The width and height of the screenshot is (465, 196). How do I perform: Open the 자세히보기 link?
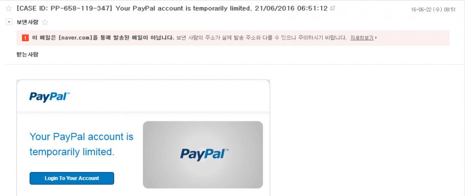pyautogui.click(x=362, y=38)
